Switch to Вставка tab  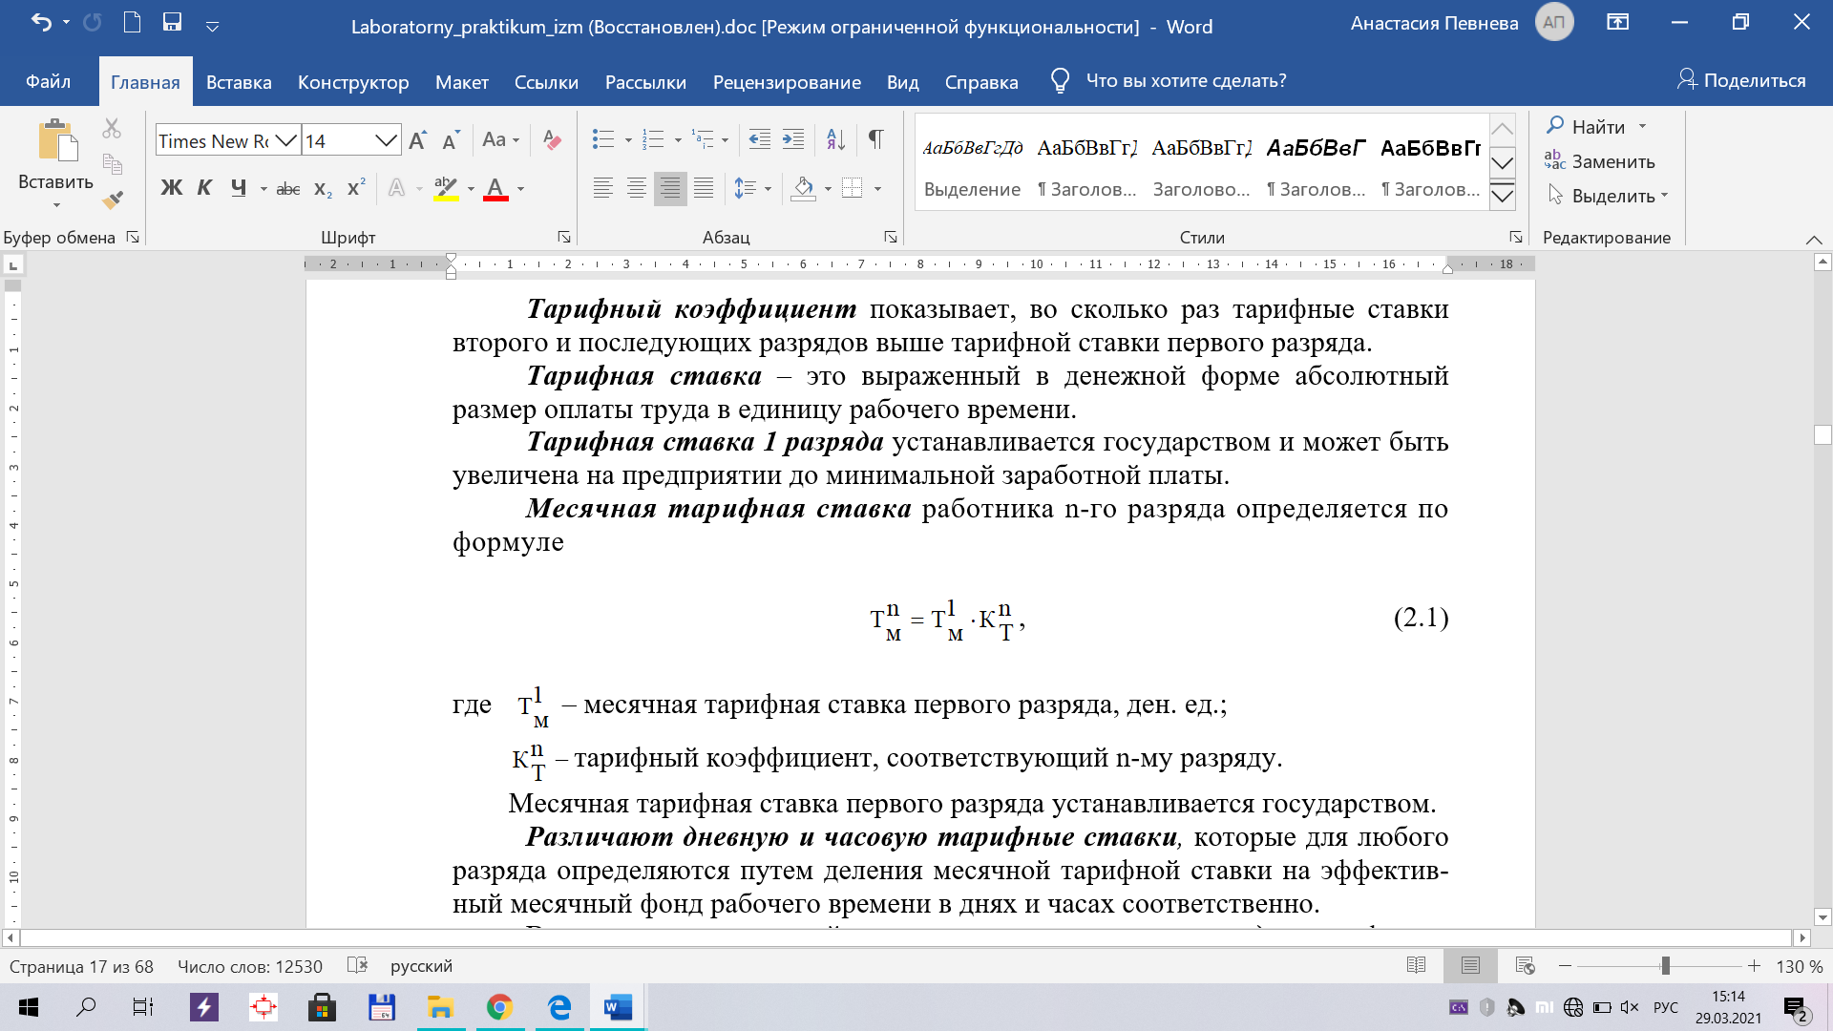click(x=239, y=82)
